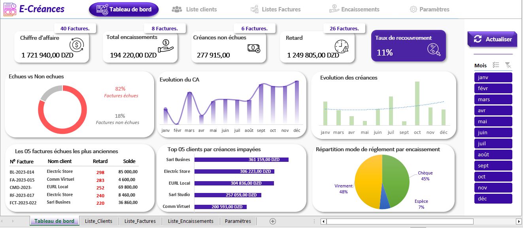Click the new sheet plus icon
Image resolution: width=523 pixels, height=228 pixels.
point(272,221)
